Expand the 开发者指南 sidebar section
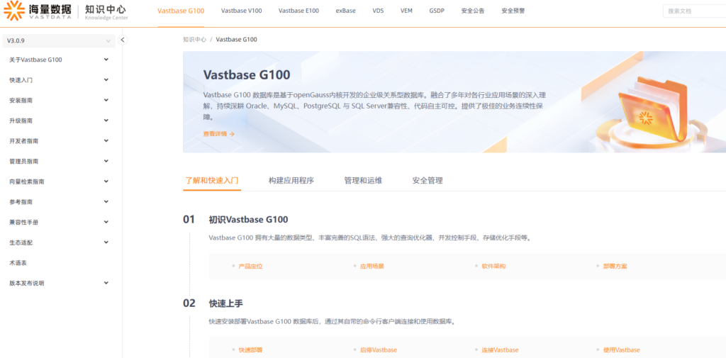Viewport: 726px width, 358px height. (x=59, y=141)
